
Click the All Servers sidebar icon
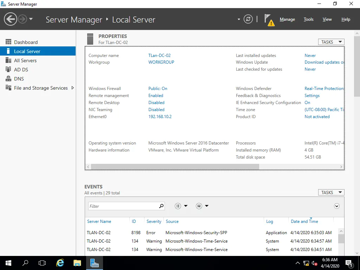point(8,60)
